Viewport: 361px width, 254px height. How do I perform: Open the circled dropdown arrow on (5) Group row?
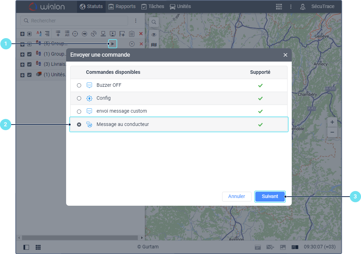pos(132,44)
